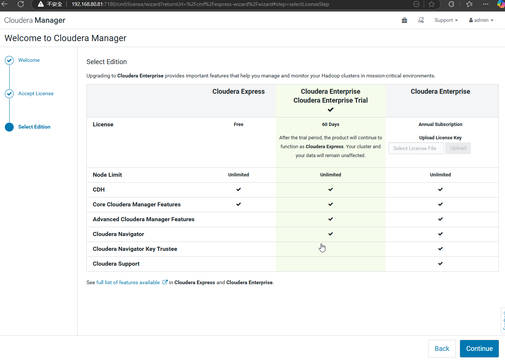Click the Cloudera Support row label
This screenshot has width=505, height=362.
(116, 264)
